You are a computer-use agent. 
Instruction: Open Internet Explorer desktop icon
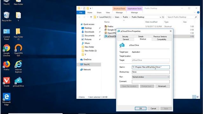click(x=18, y=66)
